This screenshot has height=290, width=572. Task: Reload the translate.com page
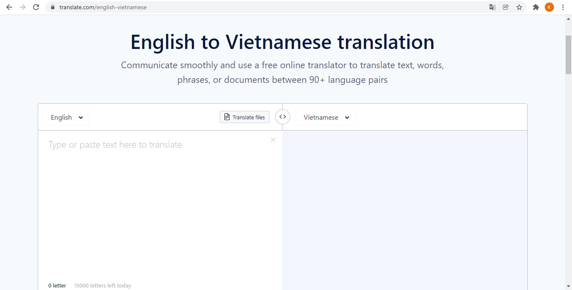(x=36, y=7)
